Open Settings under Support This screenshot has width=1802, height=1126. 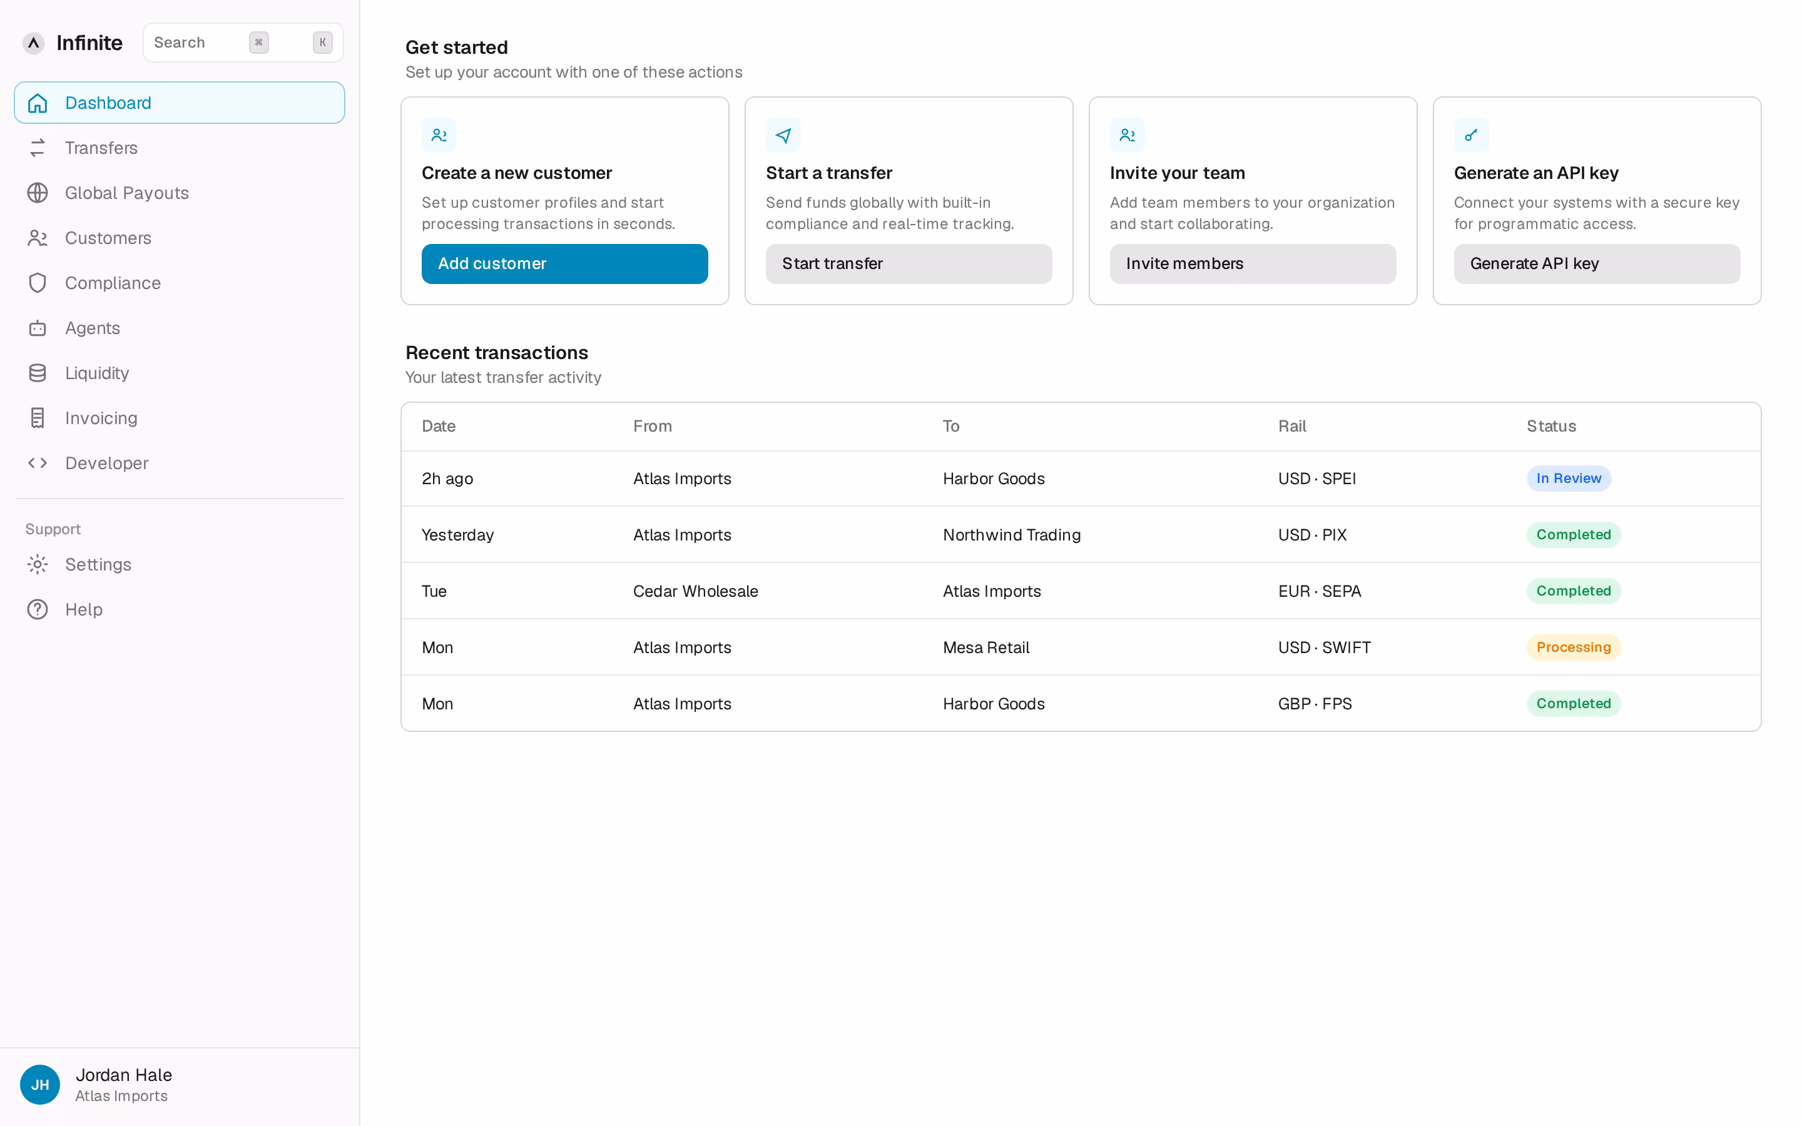(180, 564)
